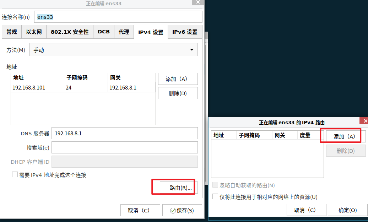
Task: Open the 以太网 tab
Action: tap(34, 32)
